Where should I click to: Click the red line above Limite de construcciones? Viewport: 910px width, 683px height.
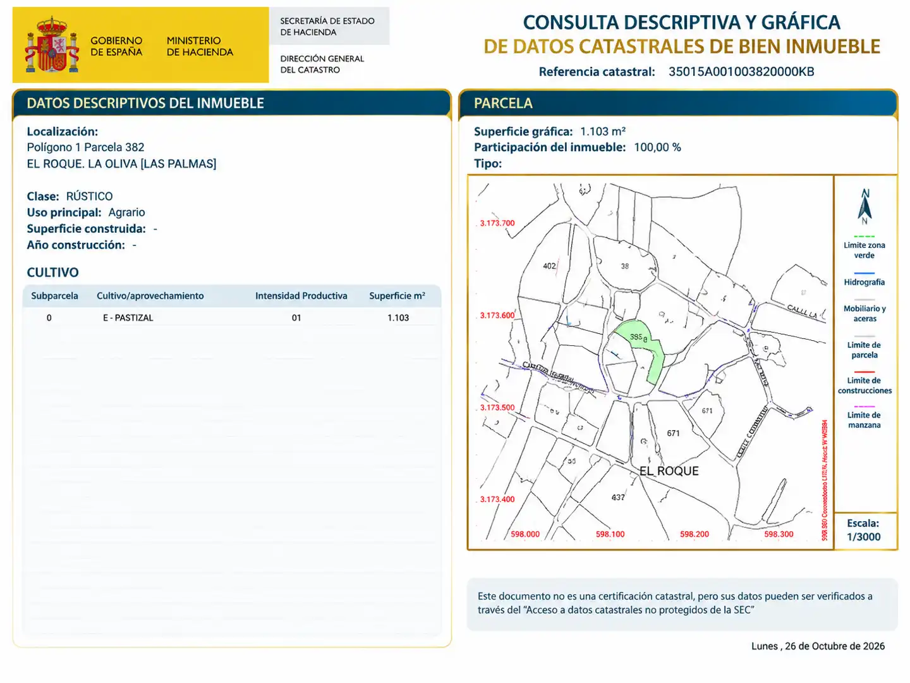pos(864,372)
